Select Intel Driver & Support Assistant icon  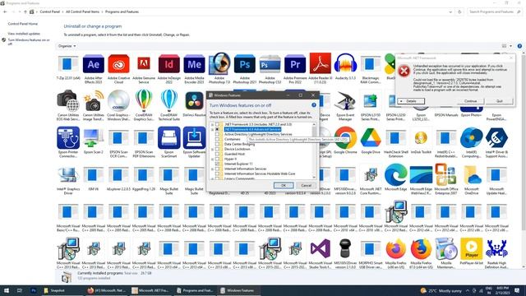(496, 137)
